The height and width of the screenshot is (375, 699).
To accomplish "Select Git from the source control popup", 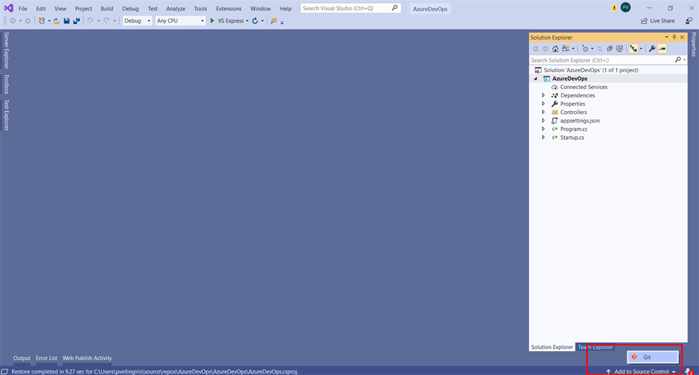I will pos(653,357).
